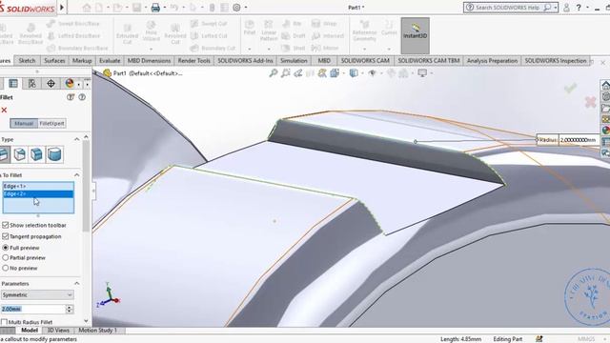Select the No preview radio button
The image size is (610, 343).
click(6, 268)
